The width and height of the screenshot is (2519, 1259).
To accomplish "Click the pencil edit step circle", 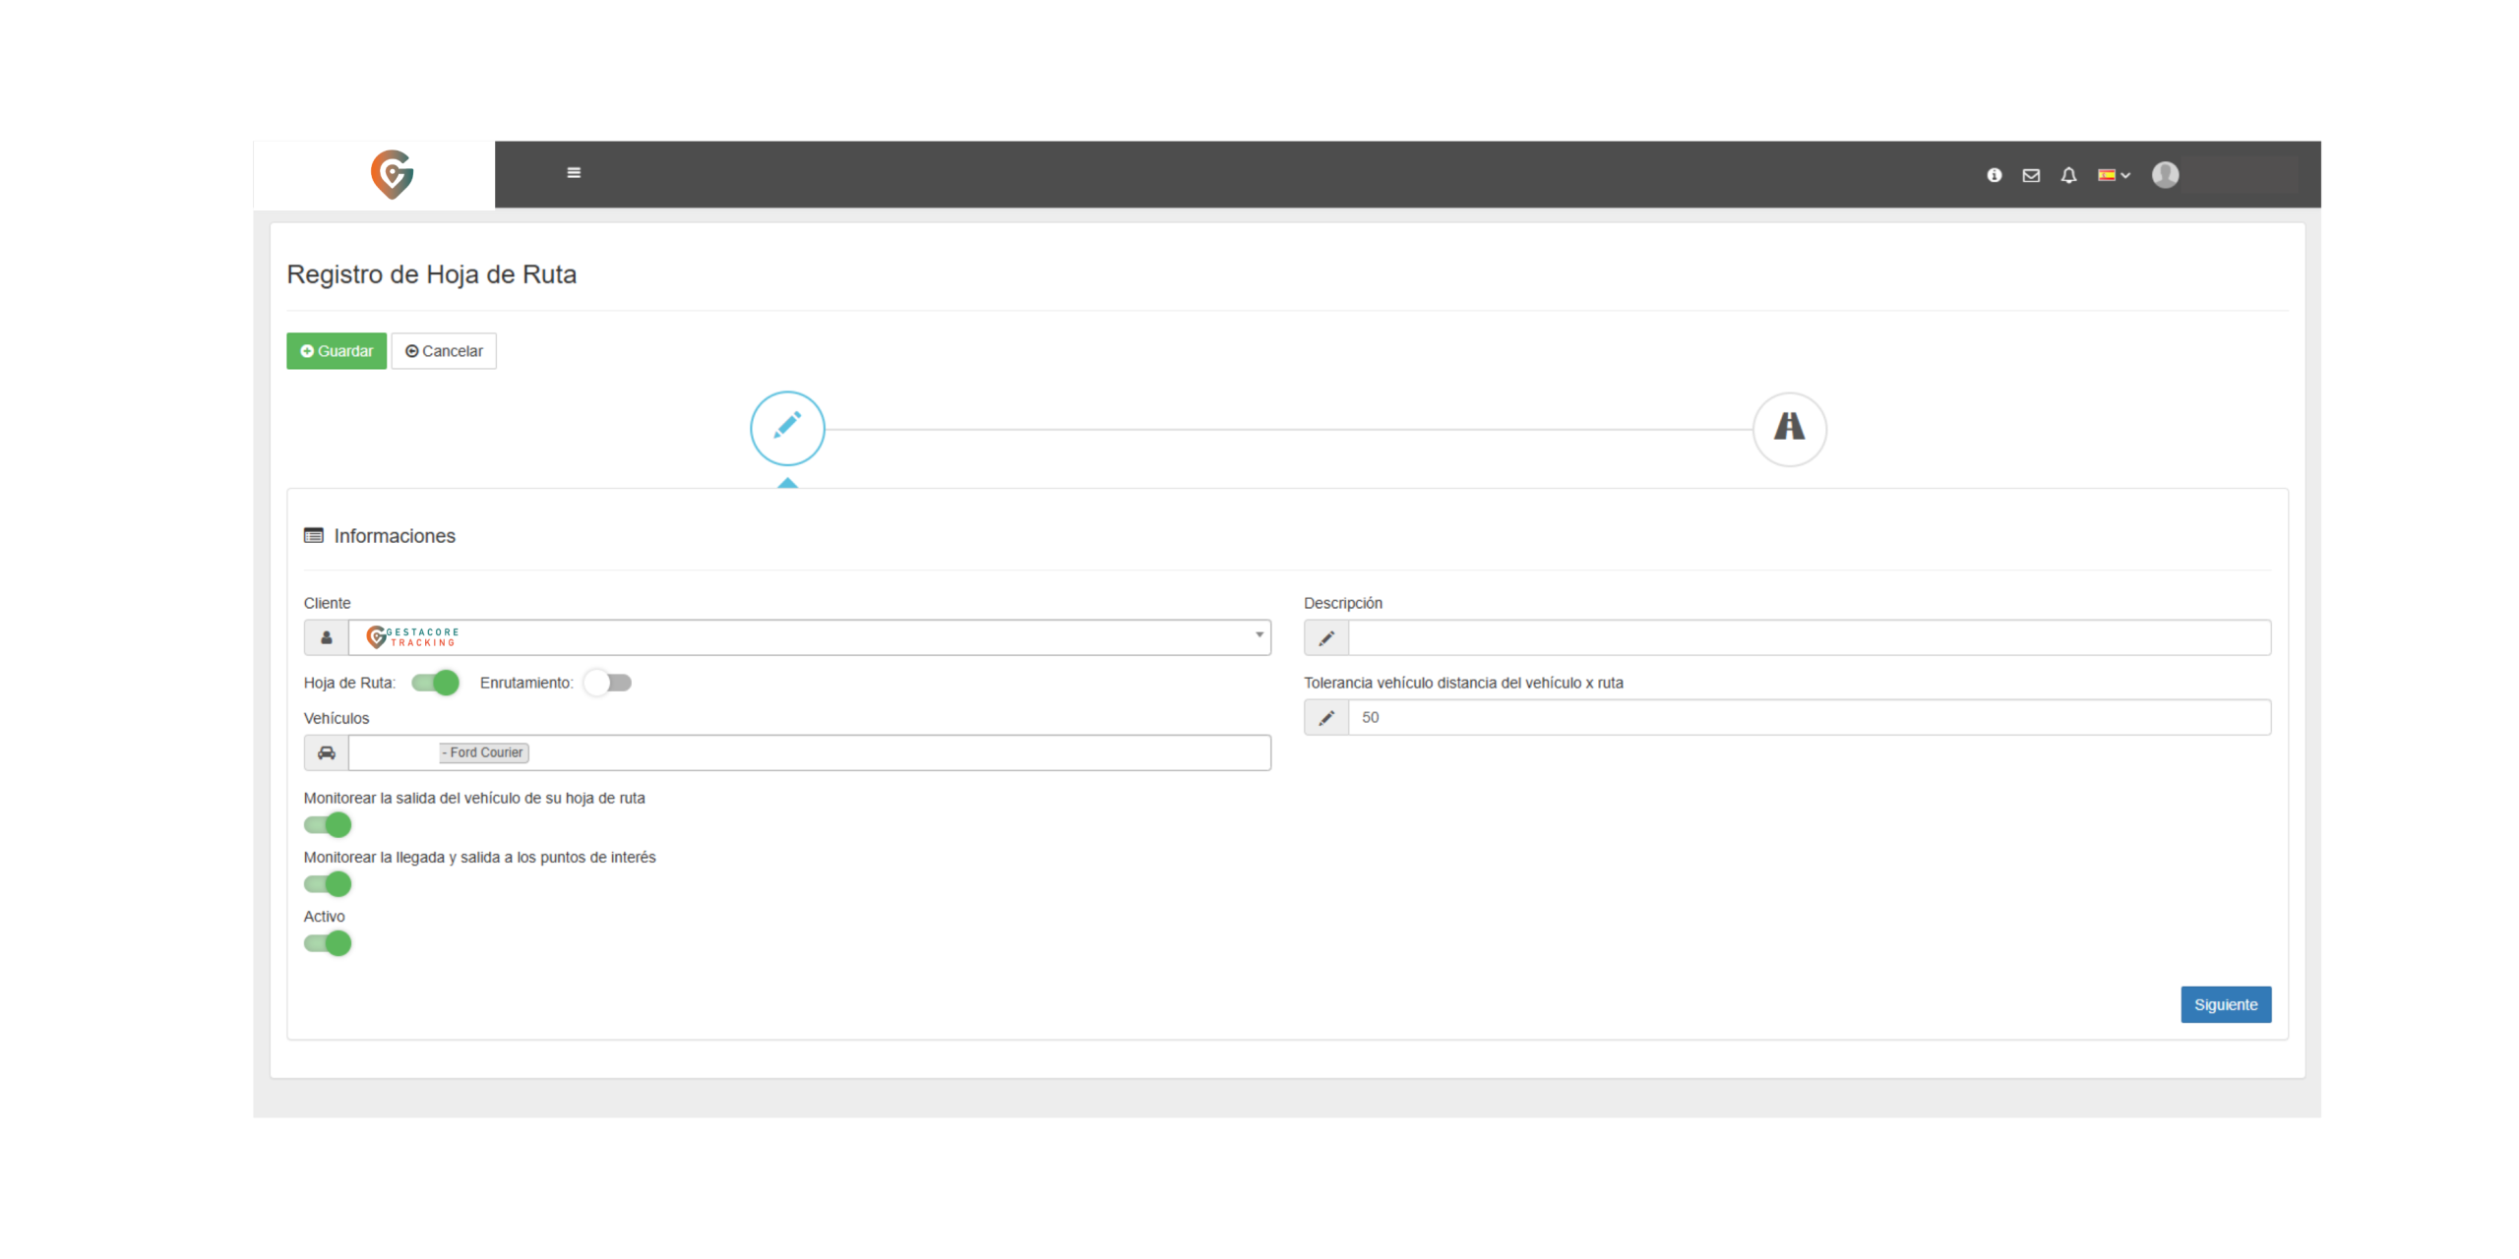I will click(787, 428).
